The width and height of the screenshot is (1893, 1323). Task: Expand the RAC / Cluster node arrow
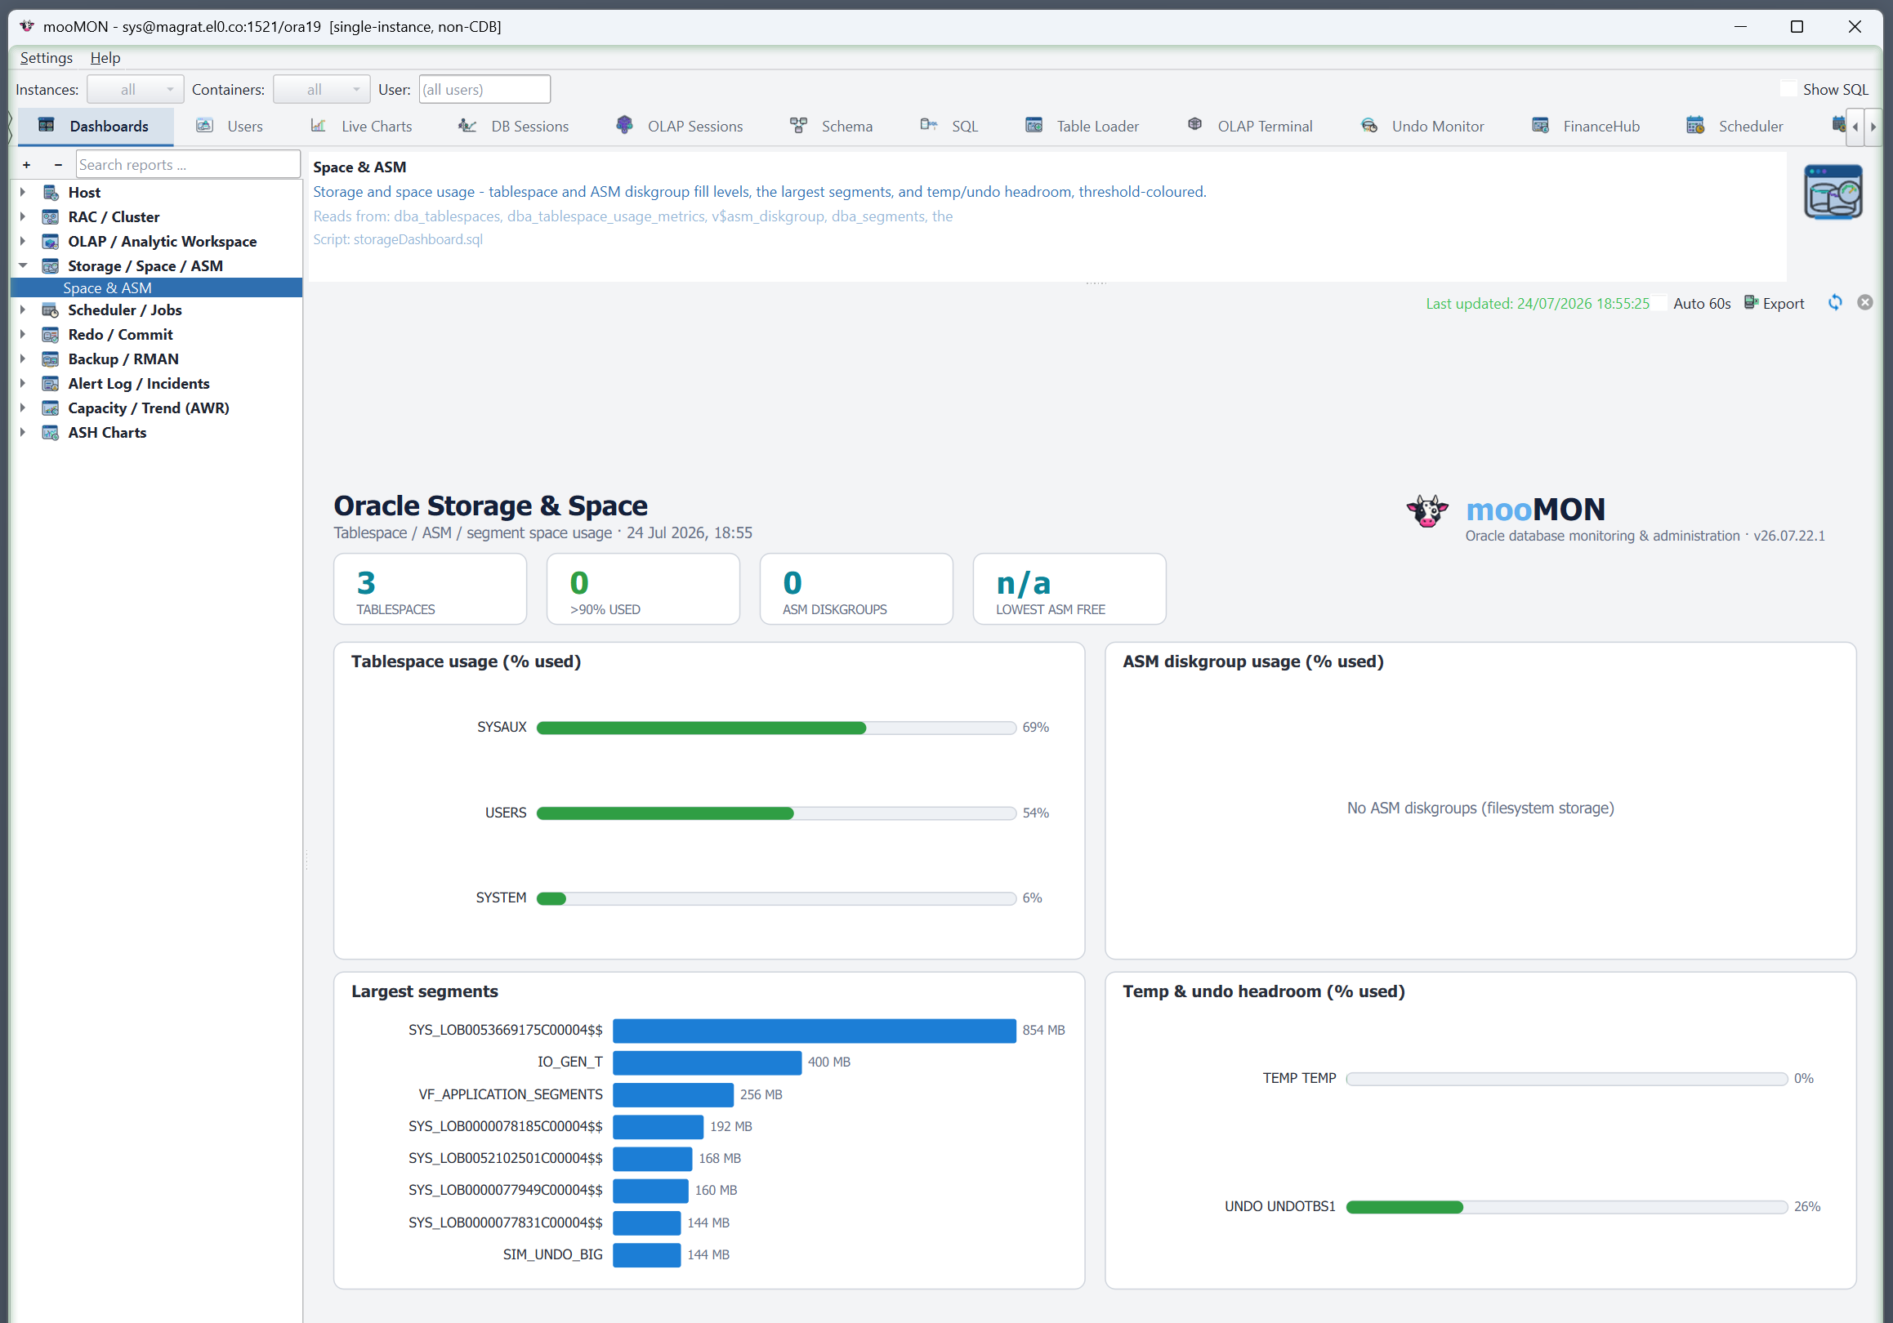coord(23,216)
